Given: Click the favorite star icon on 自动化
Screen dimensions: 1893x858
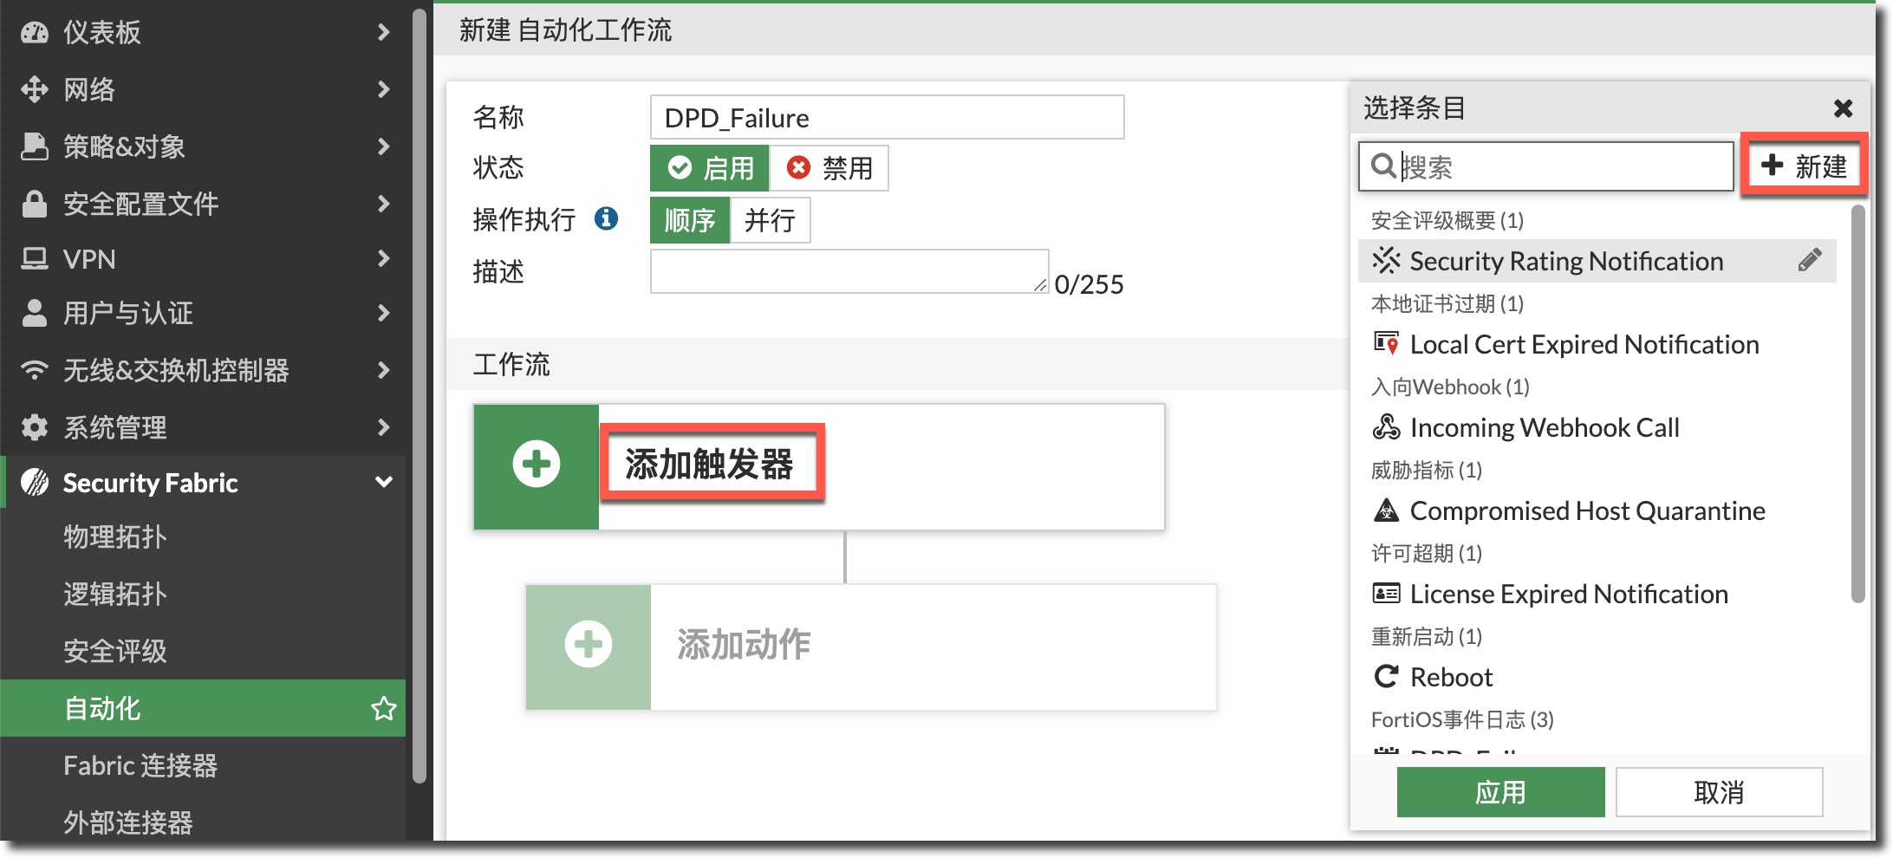Looking at the screenshot, I should (383, 709).
